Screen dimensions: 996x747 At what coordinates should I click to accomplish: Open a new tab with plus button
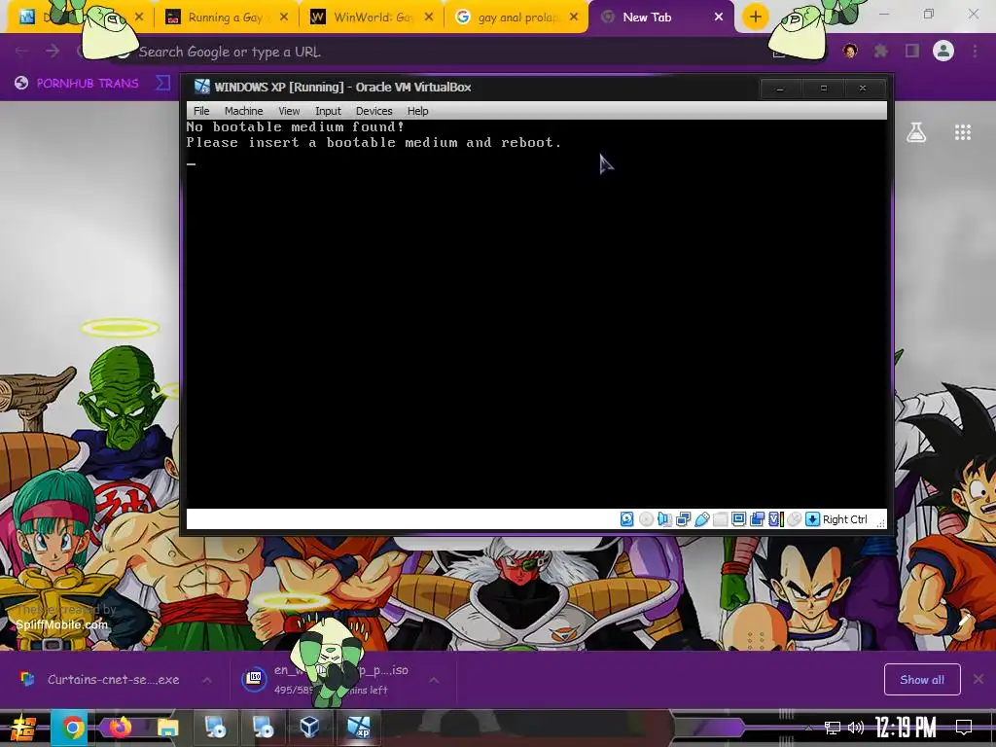pos(755,18)
